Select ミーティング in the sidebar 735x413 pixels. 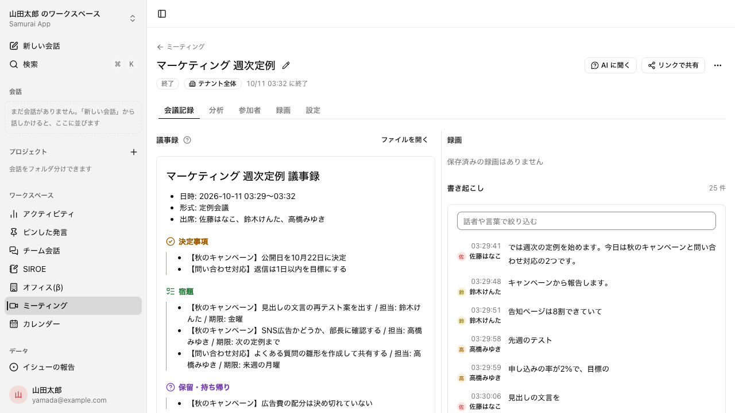(x=73, y=306)
